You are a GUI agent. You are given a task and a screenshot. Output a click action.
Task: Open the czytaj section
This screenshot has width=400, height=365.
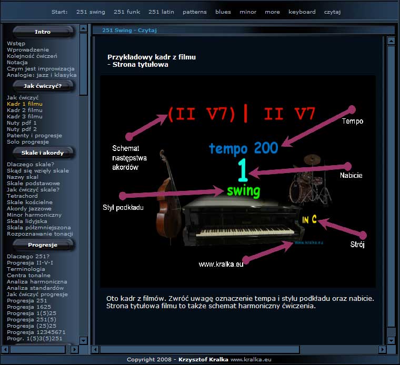click(332, 12)
